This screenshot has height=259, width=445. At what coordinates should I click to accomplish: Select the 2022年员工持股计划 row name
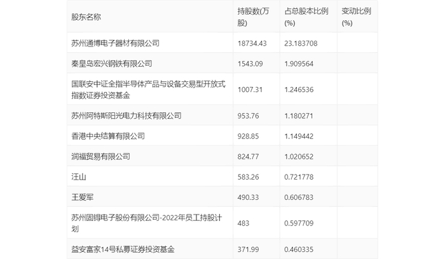click(x=146, y=223)
